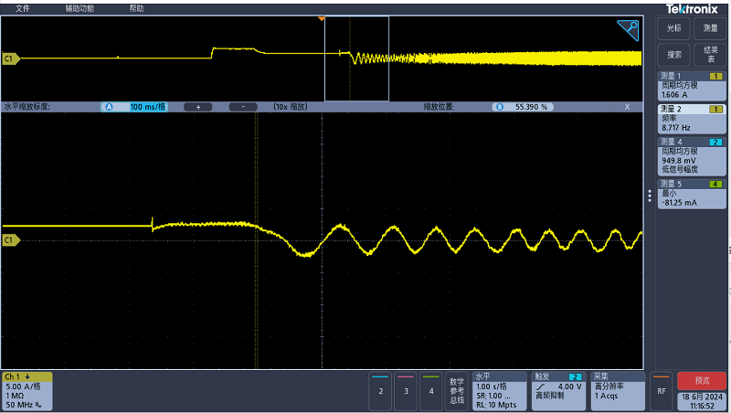
Task: Toggle channel 4 on
Action: (430, 390)
